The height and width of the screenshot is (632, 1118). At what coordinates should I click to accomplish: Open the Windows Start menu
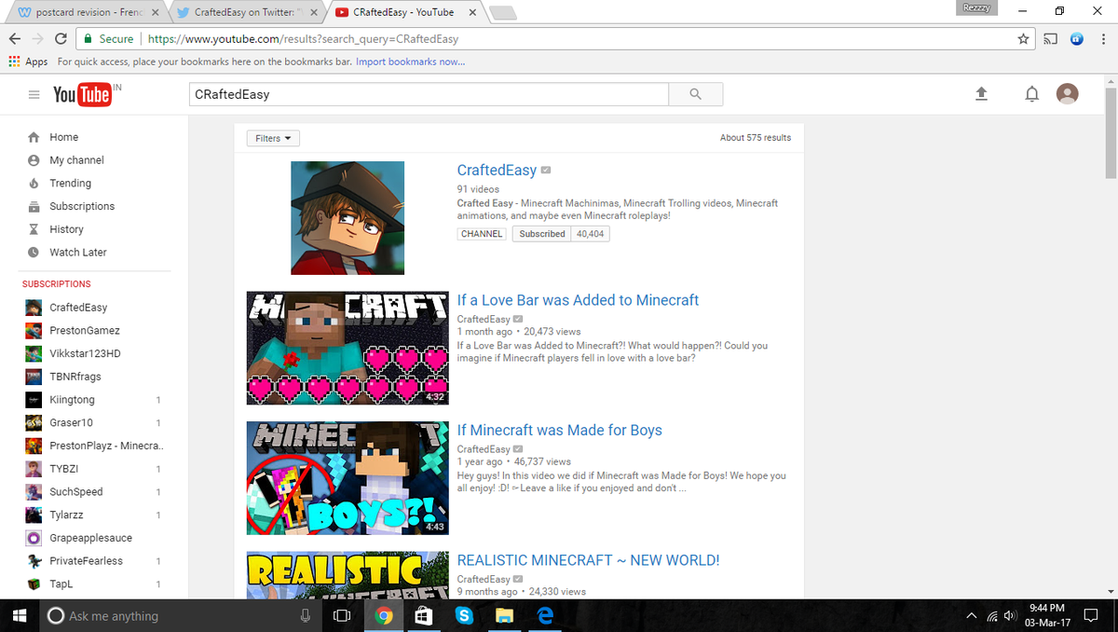pyautogui.click(x=19, y=615)
